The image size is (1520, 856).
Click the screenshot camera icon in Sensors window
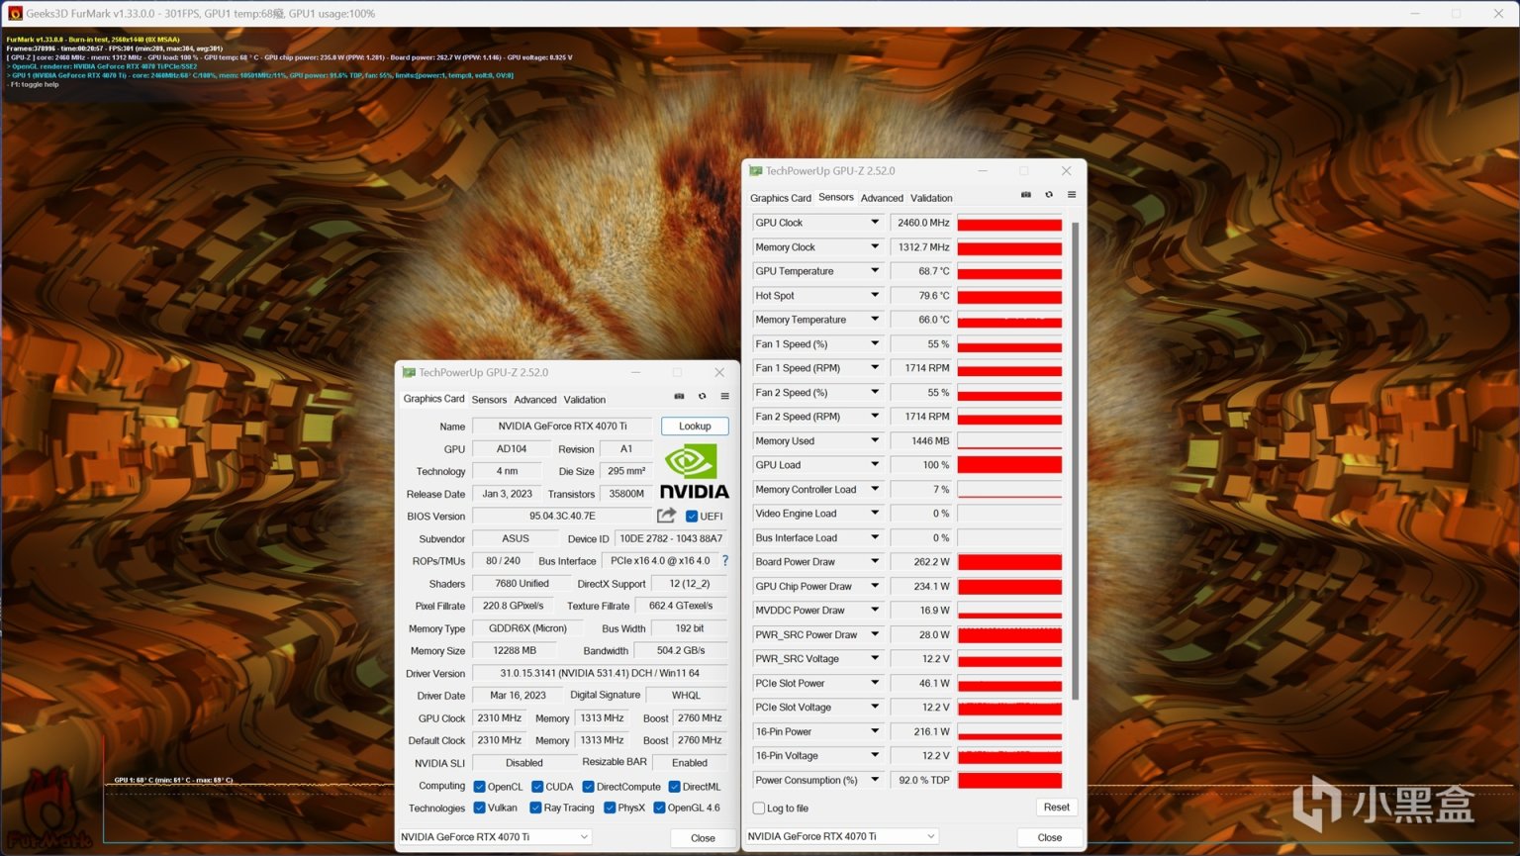(x=1026, y=195)
